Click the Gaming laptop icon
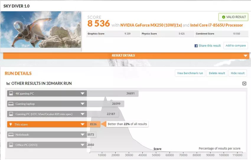 [11, 104]
